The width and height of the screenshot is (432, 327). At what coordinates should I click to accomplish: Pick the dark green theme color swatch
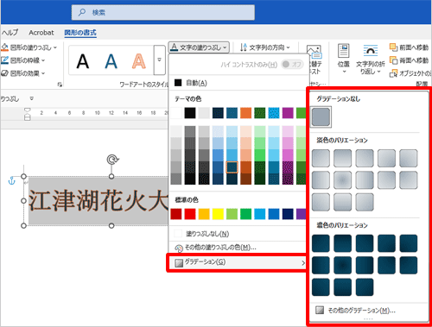point(260,113)
